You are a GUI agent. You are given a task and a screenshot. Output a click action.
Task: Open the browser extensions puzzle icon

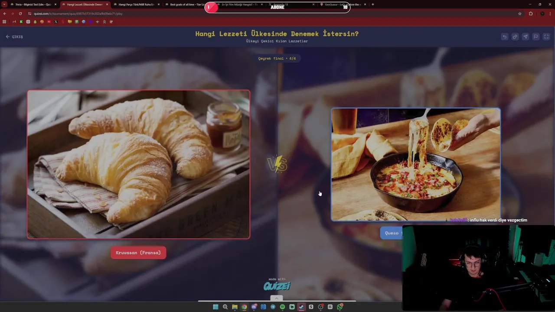click(x=531, y=13)
